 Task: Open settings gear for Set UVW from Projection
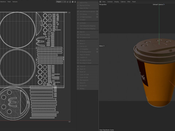97,11
